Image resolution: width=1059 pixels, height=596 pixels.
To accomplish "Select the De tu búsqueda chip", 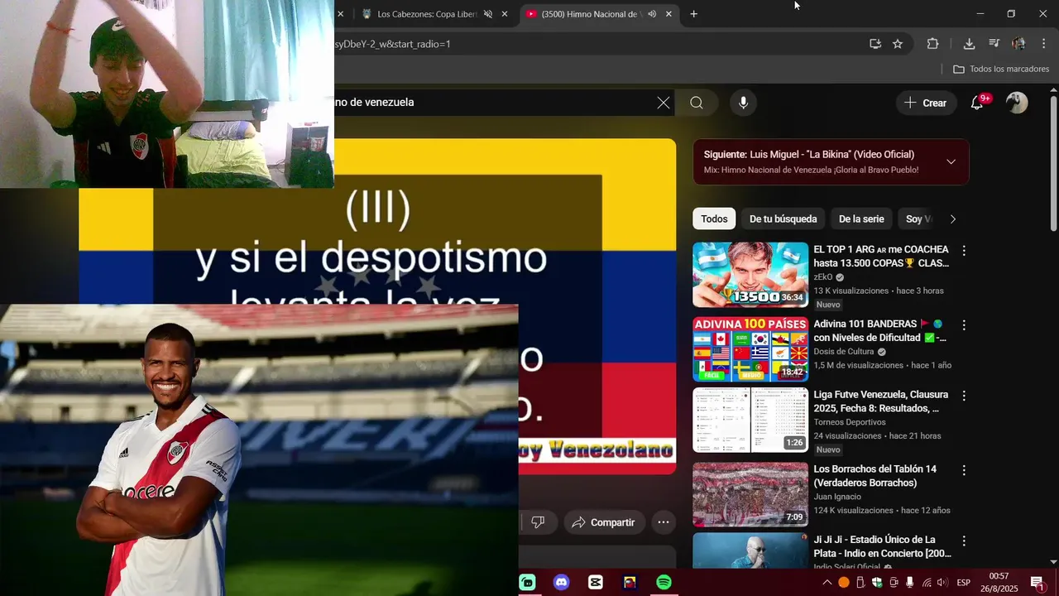I will click(783, 219).
